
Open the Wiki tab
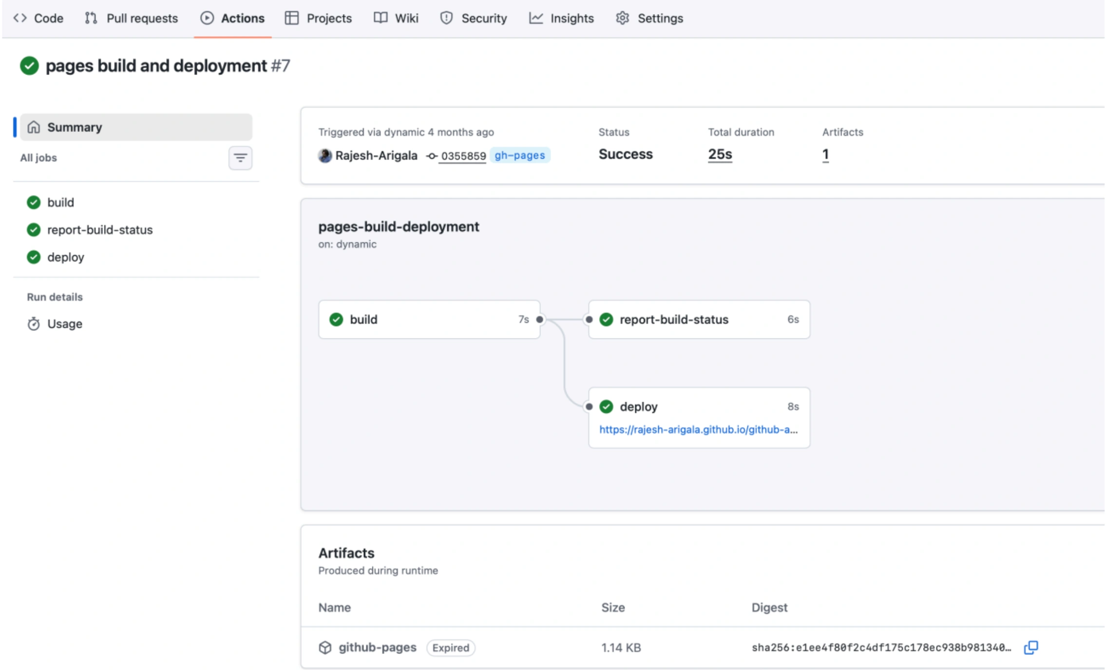(396, 19)
